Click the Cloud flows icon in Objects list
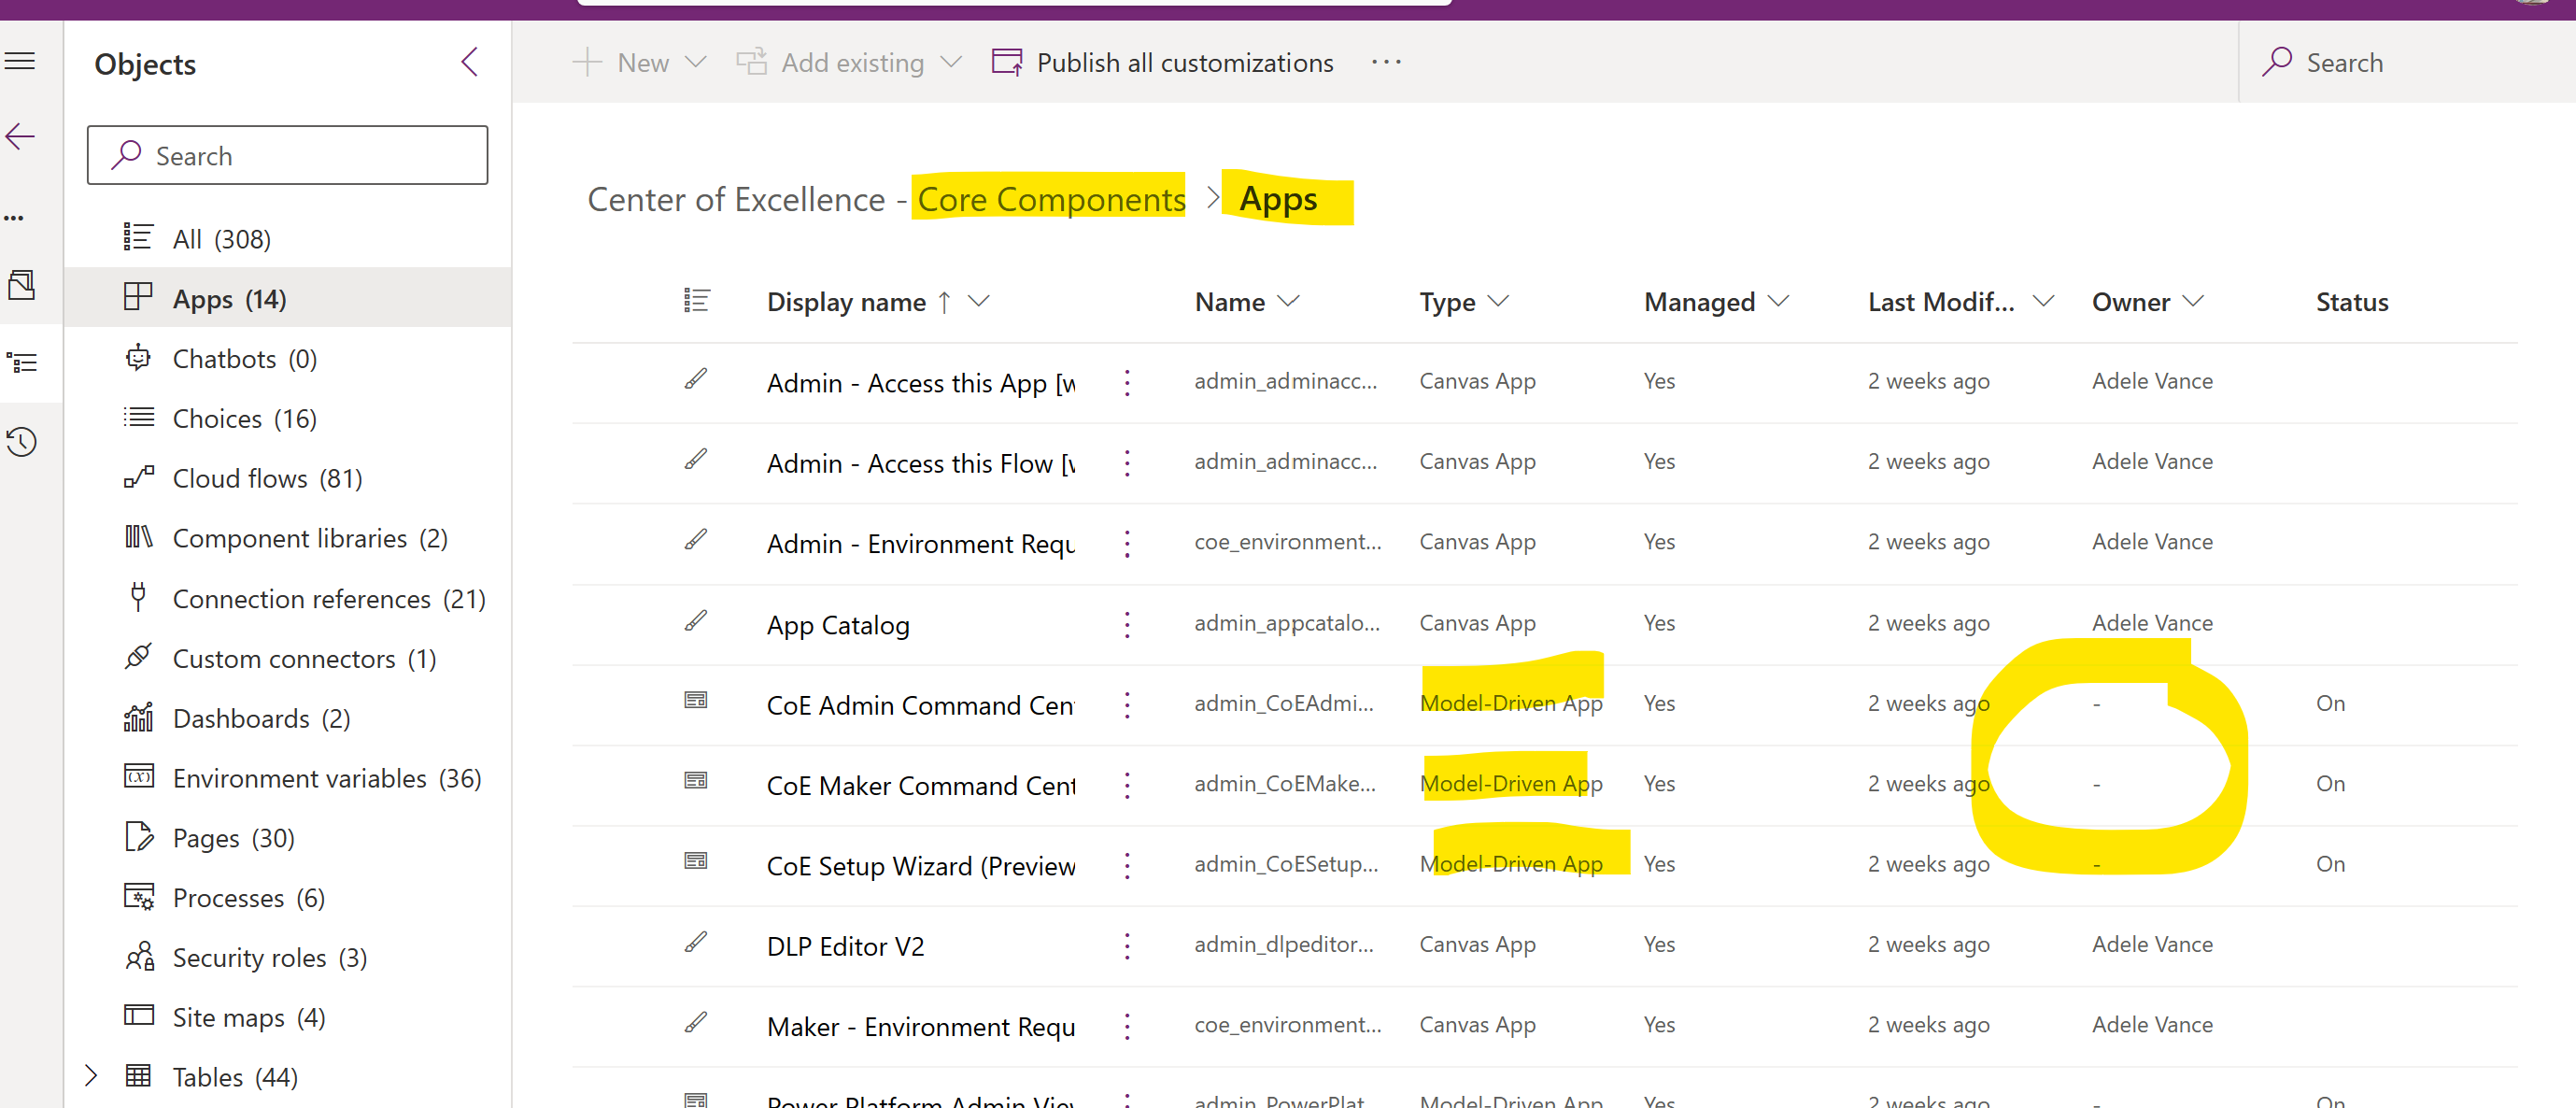The image size is (2576, 1108). pos(140,477)
